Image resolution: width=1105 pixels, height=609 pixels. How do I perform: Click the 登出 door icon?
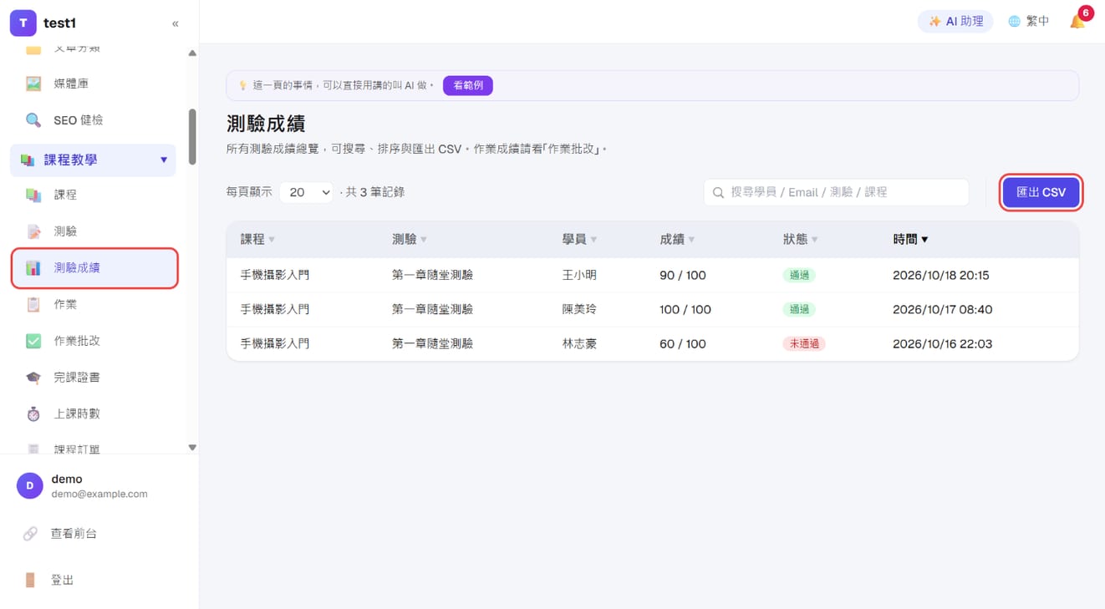30,580
